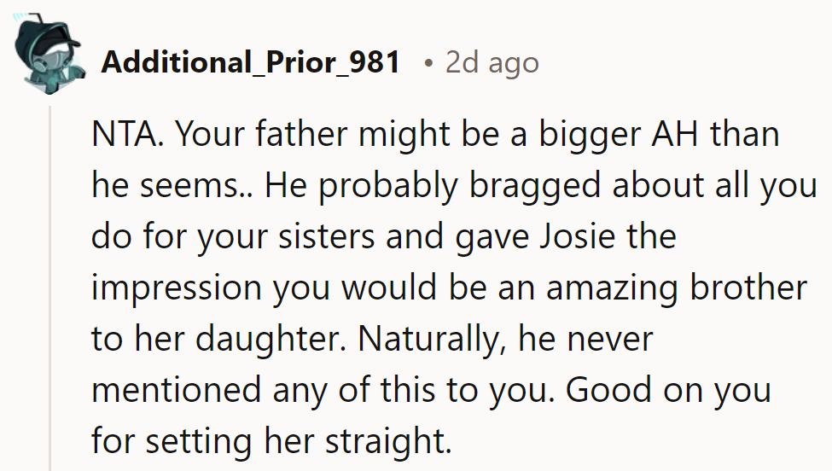Open the Additional_Prior_981 profile link
Viewport: 832px width, 471px height.
250,62
